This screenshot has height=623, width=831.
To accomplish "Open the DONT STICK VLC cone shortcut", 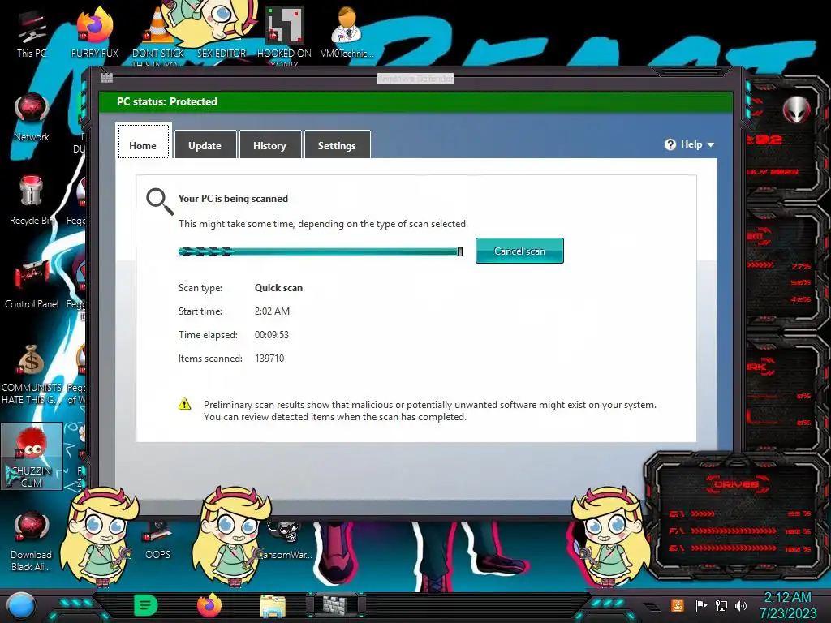I will pos(157,34).
